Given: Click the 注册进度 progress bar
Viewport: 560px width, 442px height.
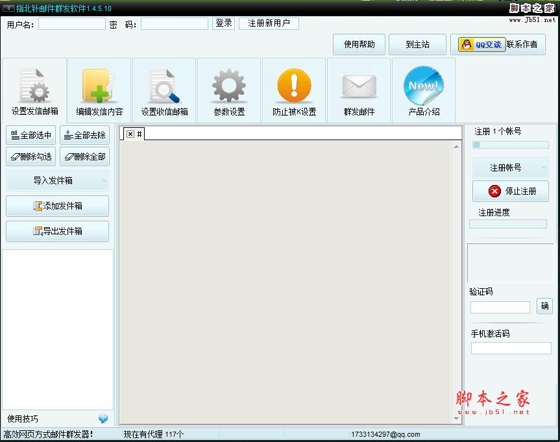Looking at the screenshot, I should click(x=508, y=224).
